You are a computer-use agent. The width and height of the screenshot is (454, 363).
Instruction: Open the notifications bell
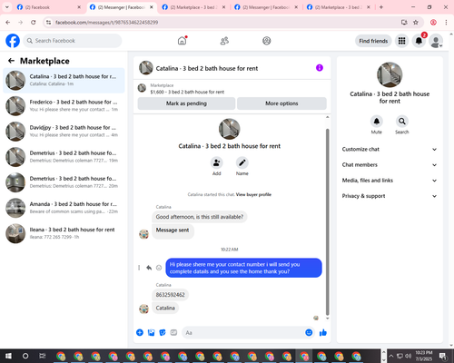pyautogui.click(x=419, y=41)
